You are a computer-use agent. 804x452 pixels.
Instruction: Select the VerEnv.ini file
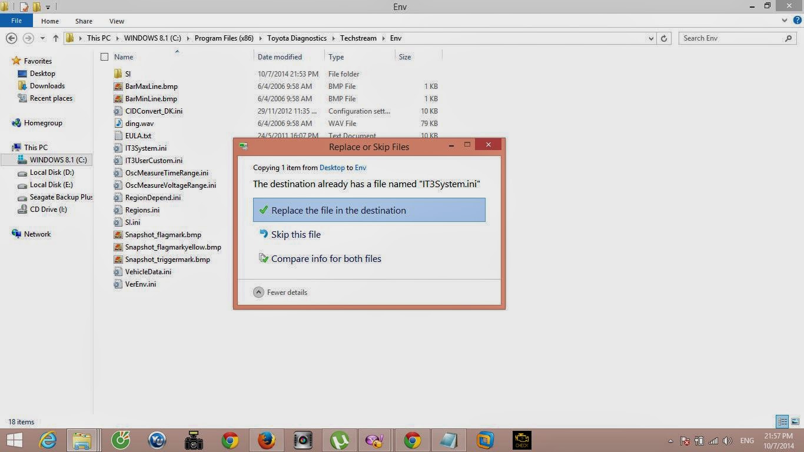(x=140, y=284)
